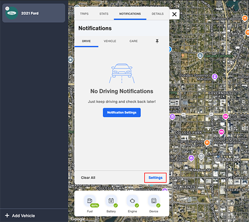The width and height of the screenshot is (249, 222).
Task: Close the vehicle panel with X
Action: pos(174,14)
